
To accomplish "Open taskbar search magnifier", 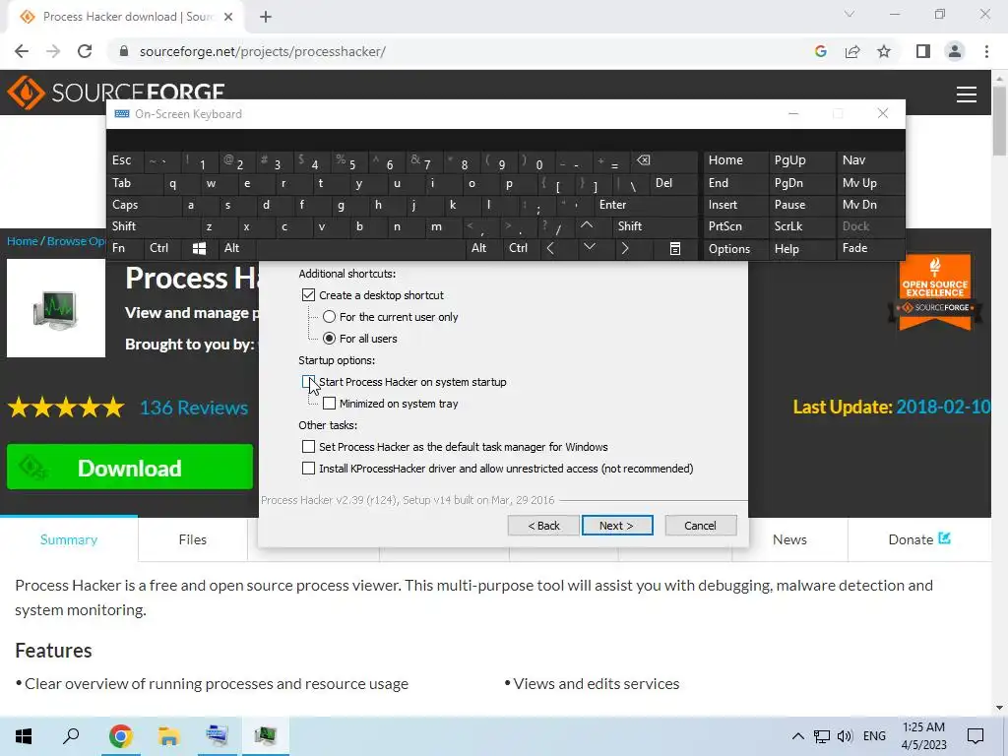I will pos(71,735).
